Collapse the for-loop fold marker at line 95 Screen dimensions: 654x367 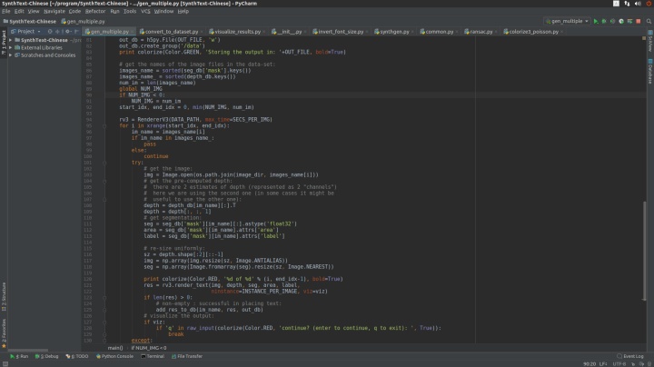(x=104, y=125)
